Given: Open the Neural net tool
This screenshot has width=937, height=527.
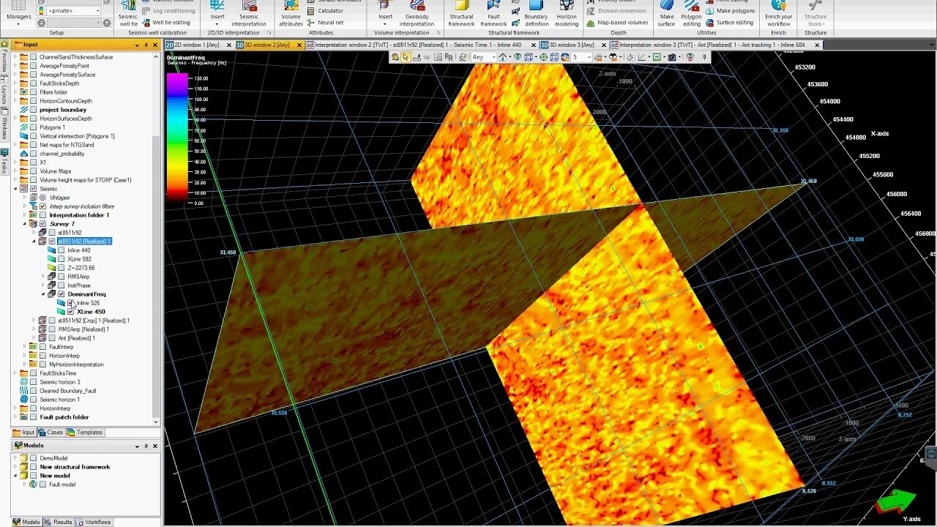Looking at the screenshot, I should point(326,23).
